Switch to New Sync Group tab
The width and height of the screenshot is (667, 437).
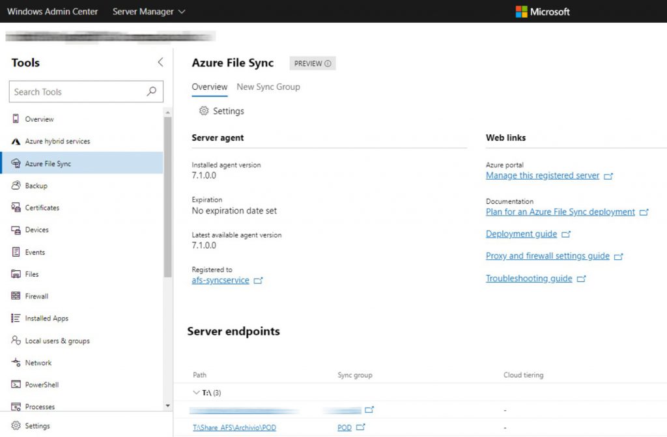click(x=268, y=87)
